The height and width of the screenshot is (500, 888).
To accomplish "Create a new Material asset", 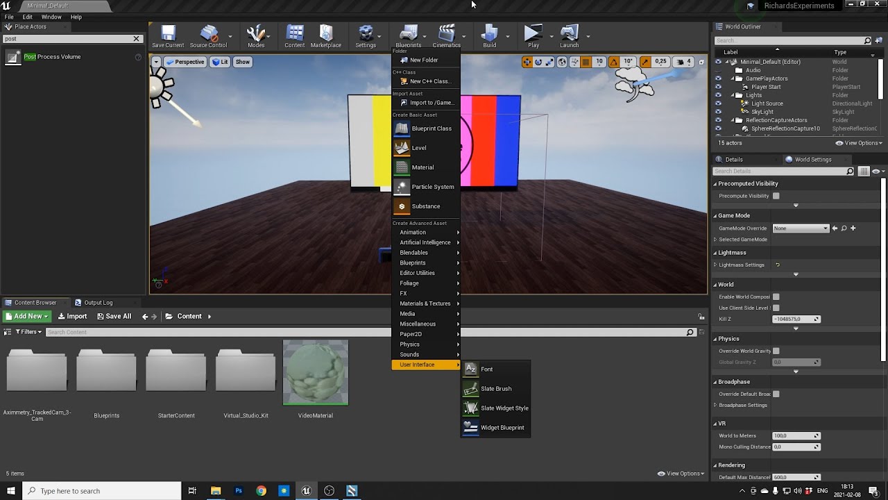I will (x=426, y=167).
